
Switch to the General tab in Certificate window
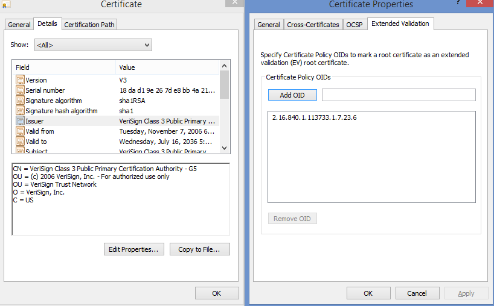[x=19, y=25]
